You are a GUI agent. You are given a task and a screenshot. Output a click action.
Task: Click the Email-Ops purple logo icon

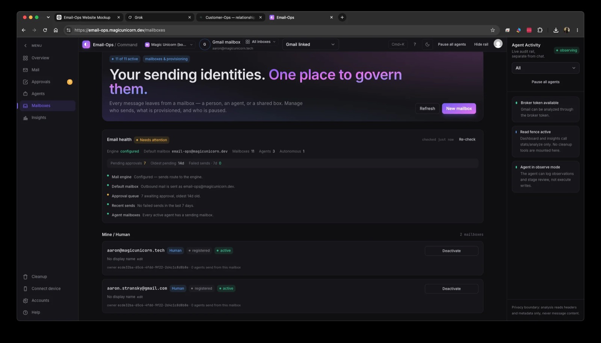86,44
